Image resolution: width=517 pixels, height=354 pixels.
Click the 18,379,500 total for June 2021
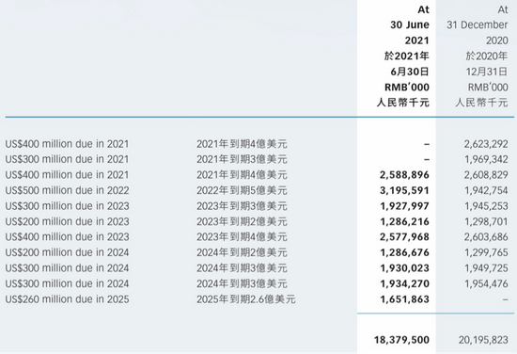tap(401, 340)
